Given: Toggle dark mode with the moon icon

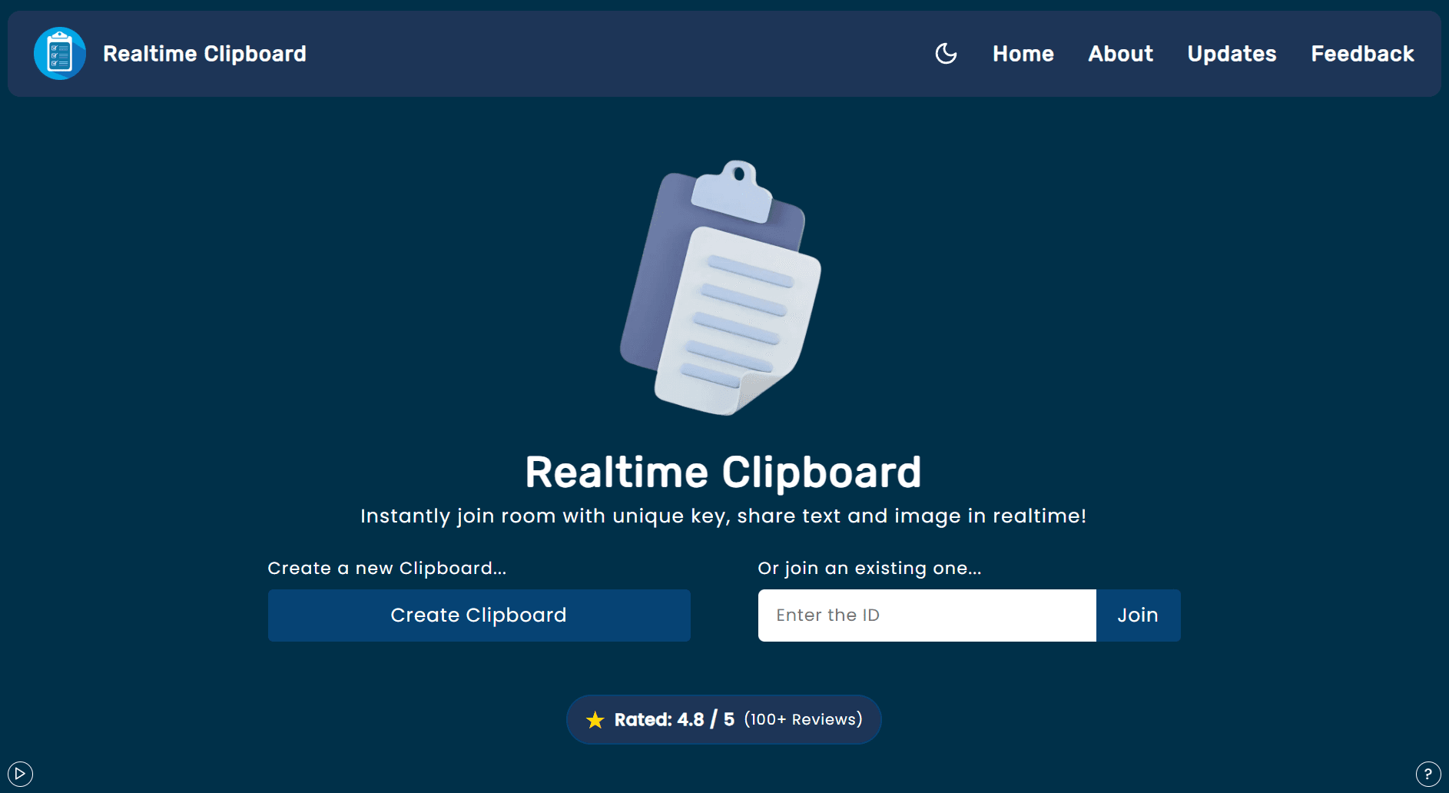Looking at the screenshot, I should pos(945,54).
